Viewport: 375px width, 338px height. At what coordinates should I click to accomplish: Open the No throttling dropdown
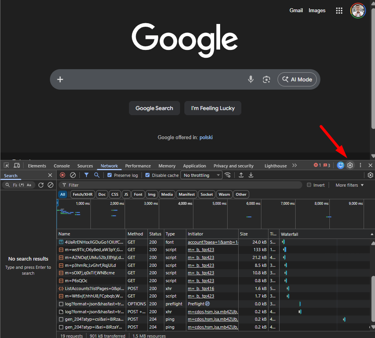(201, 175)
